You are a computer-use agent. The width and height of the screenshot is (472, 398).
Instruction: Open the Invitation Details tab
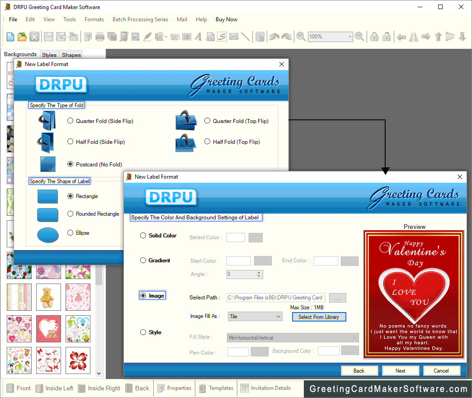(266, 388)
